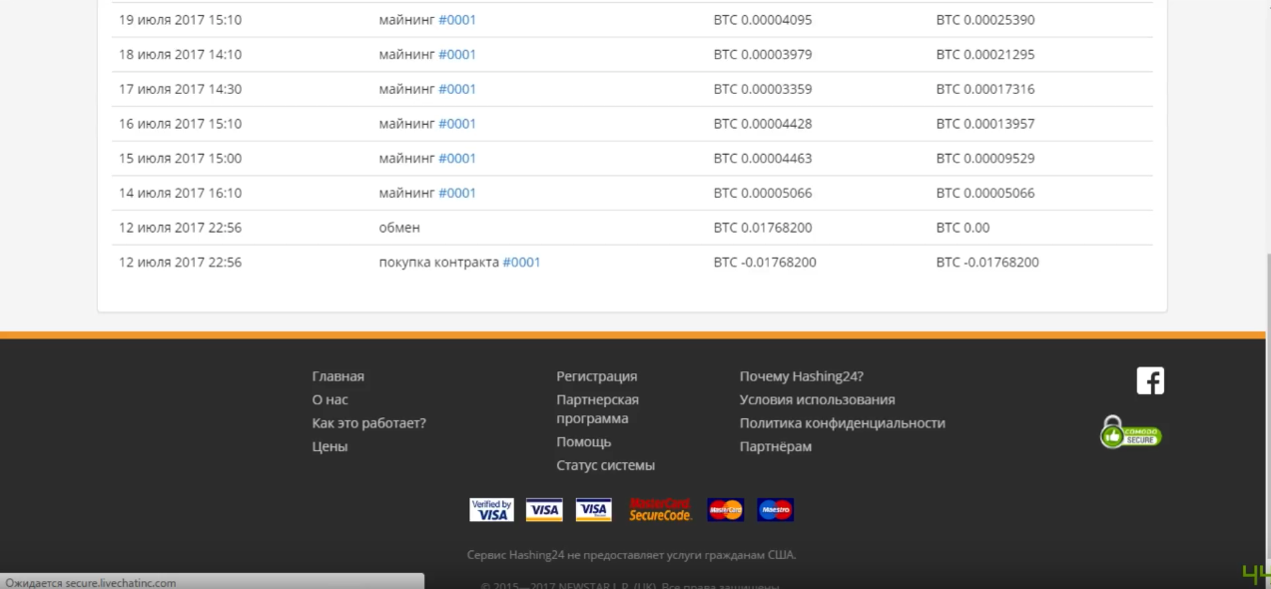Open the Помощь page
The height and width of the screenshot is (589, 1271).
pyautogui.click(x=583, y=442)
